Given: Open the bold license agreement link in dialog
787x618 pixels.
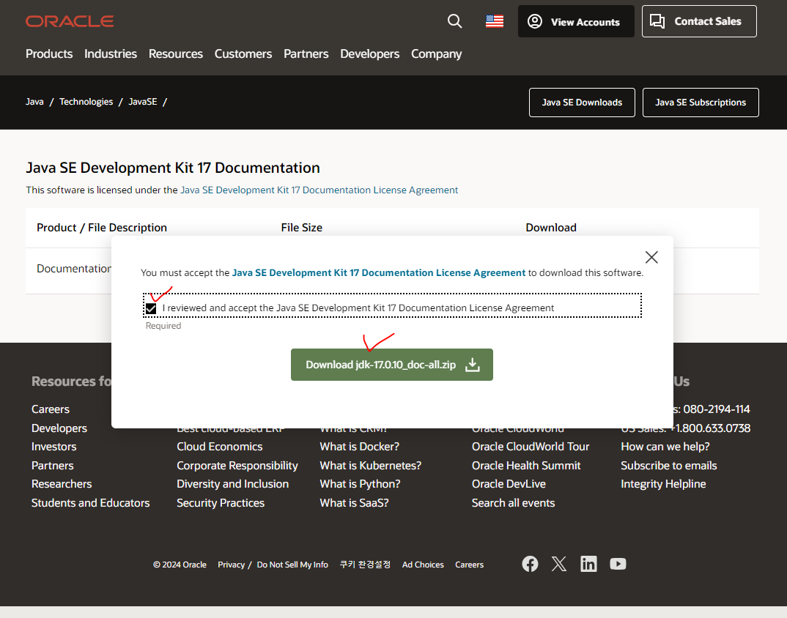Looking at the screenshot, I should tap(378, 273).
